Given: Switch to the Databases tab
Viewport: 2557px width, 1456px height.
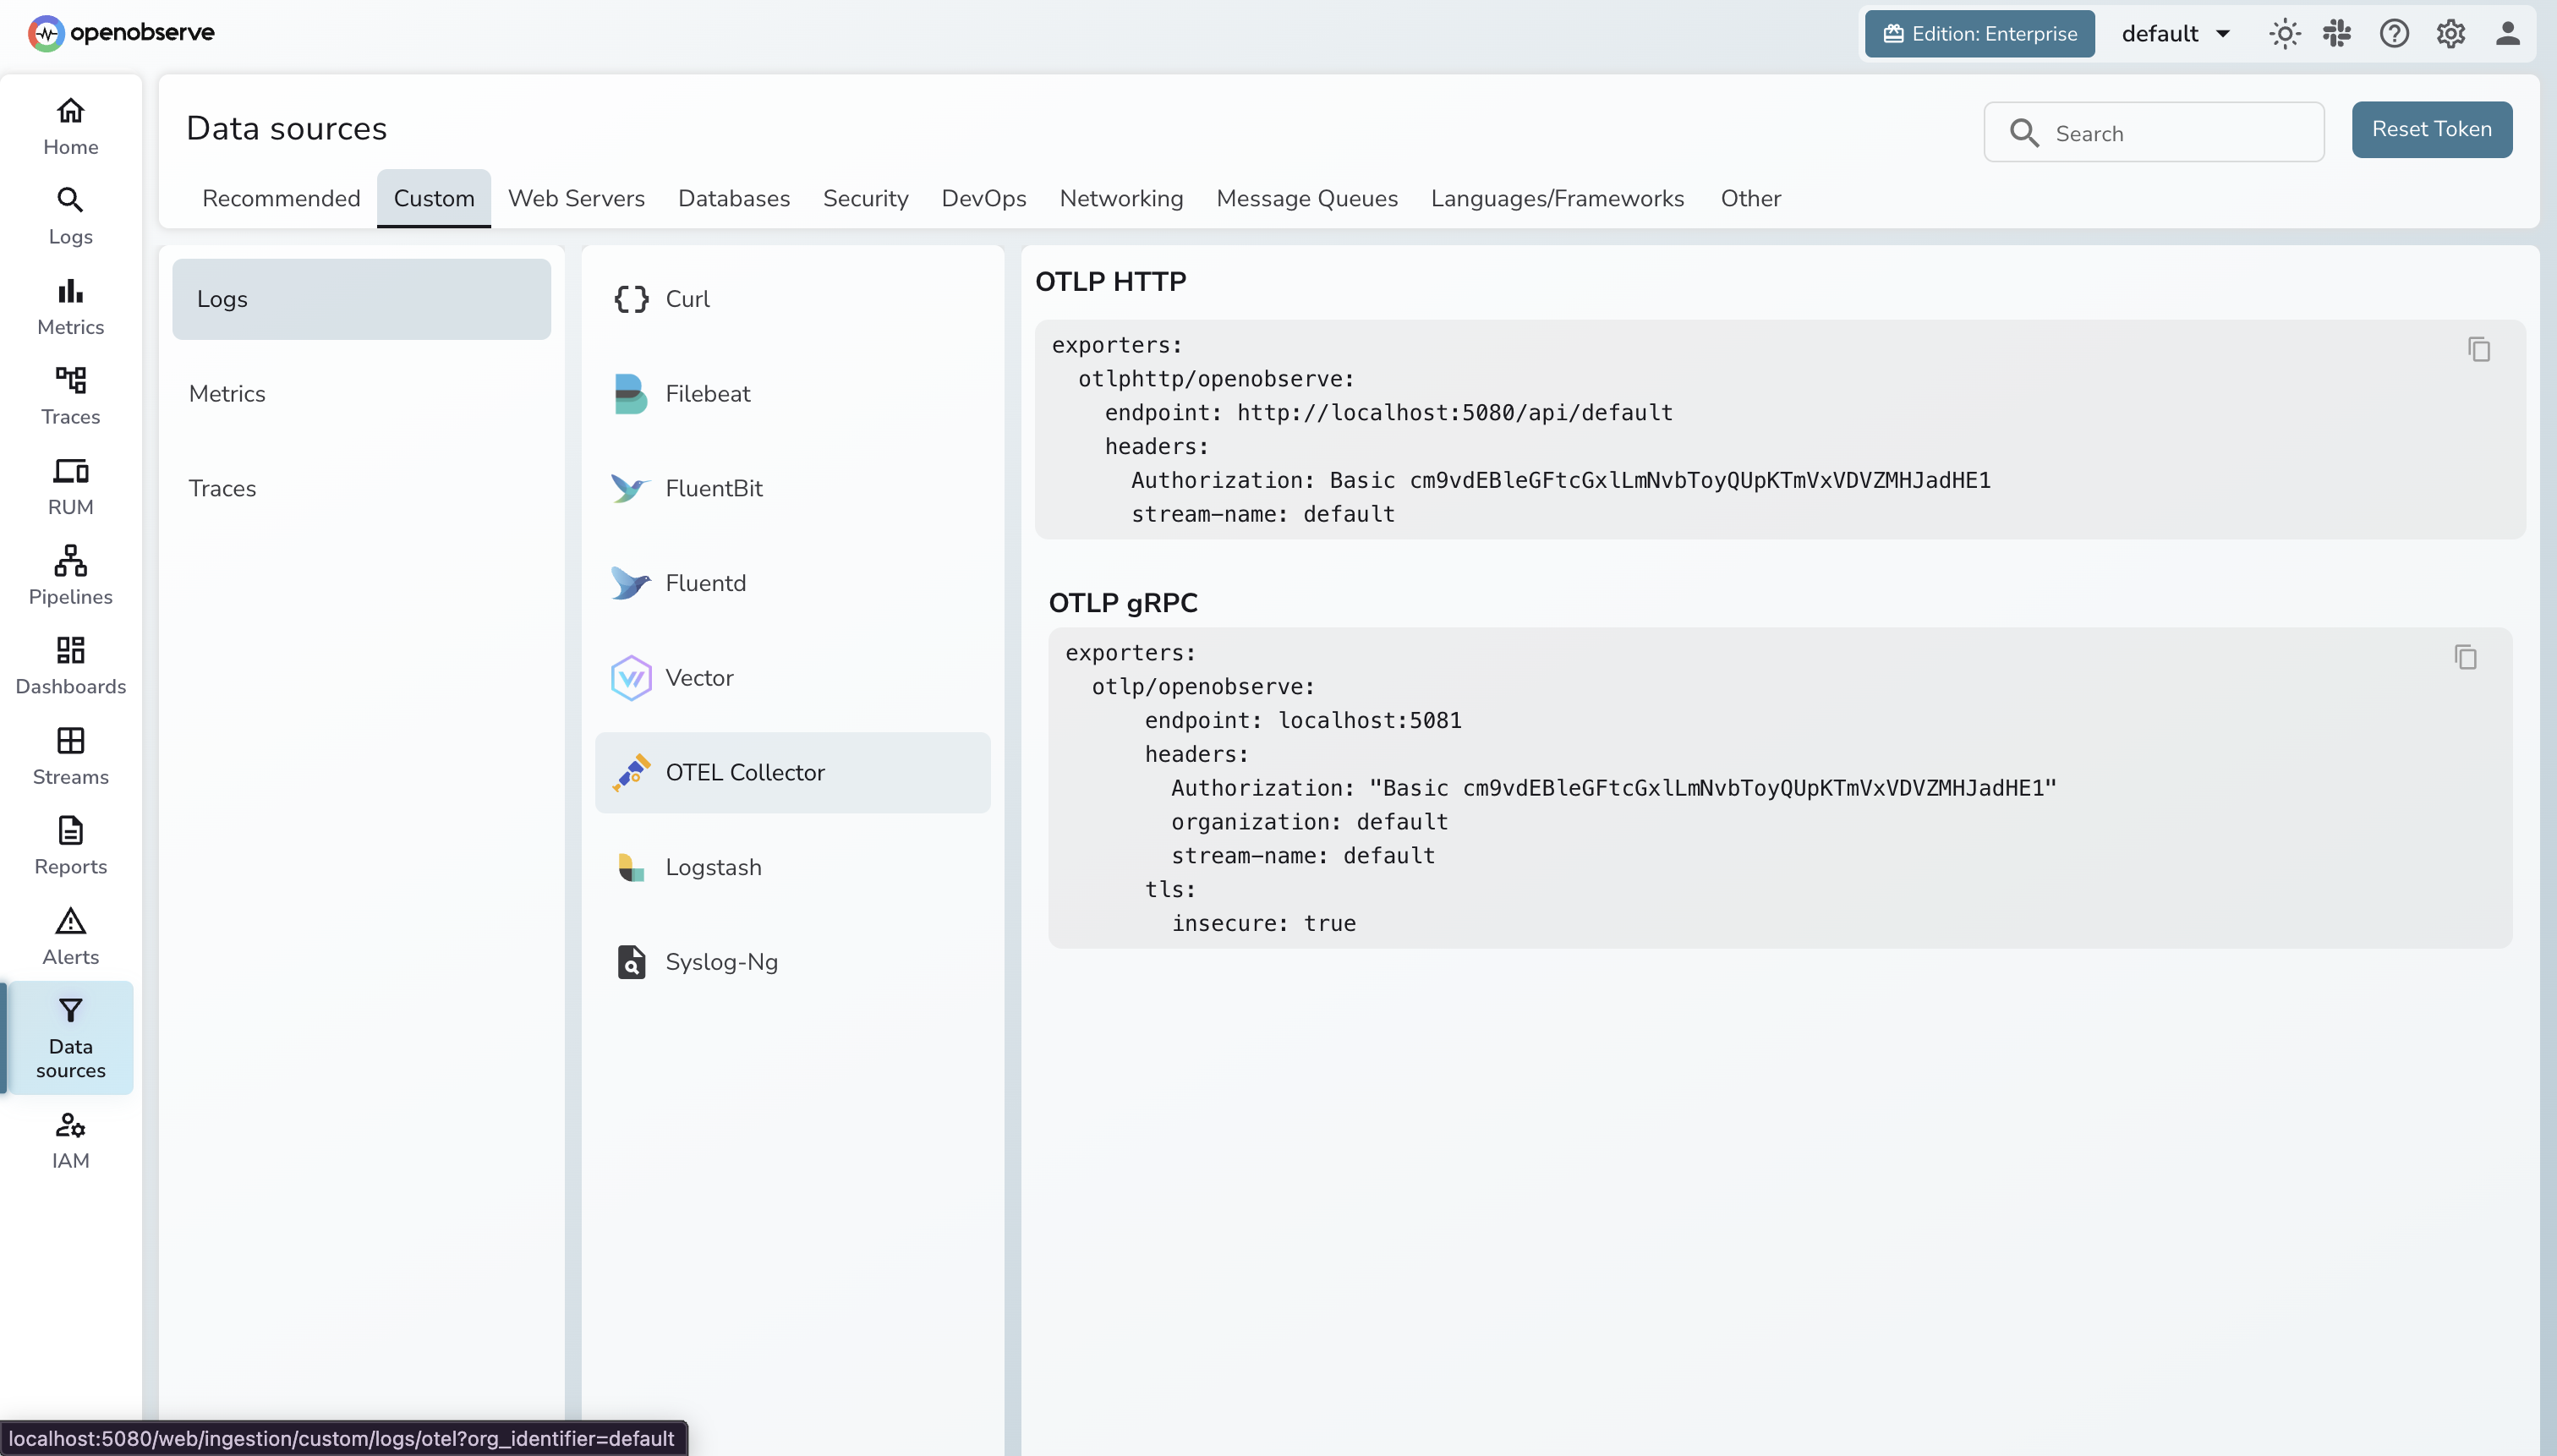Looking at the screenshot, I should point(734,198).
